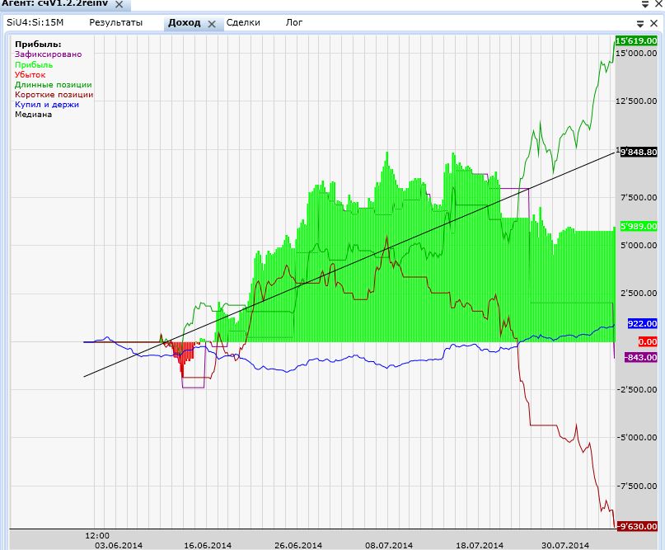Viewport: 665px width, 550px height.
Task: Click the Прибыль: legend heading
Action: 38,45
